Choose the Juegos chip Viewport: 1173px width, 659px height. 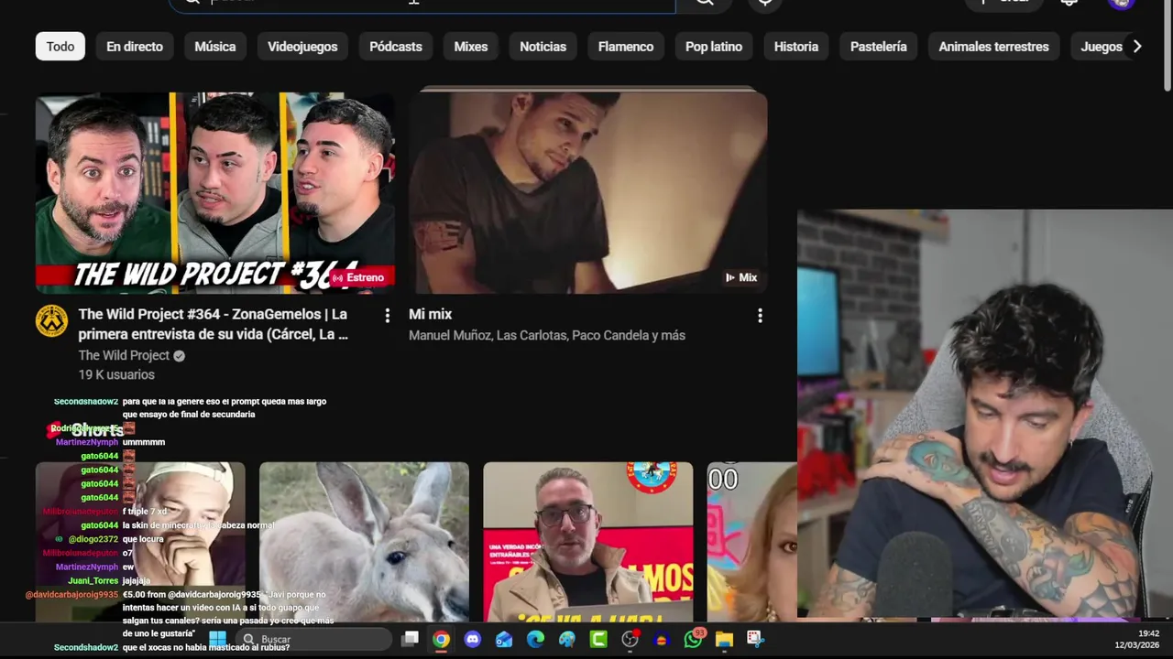(1101, 47)
